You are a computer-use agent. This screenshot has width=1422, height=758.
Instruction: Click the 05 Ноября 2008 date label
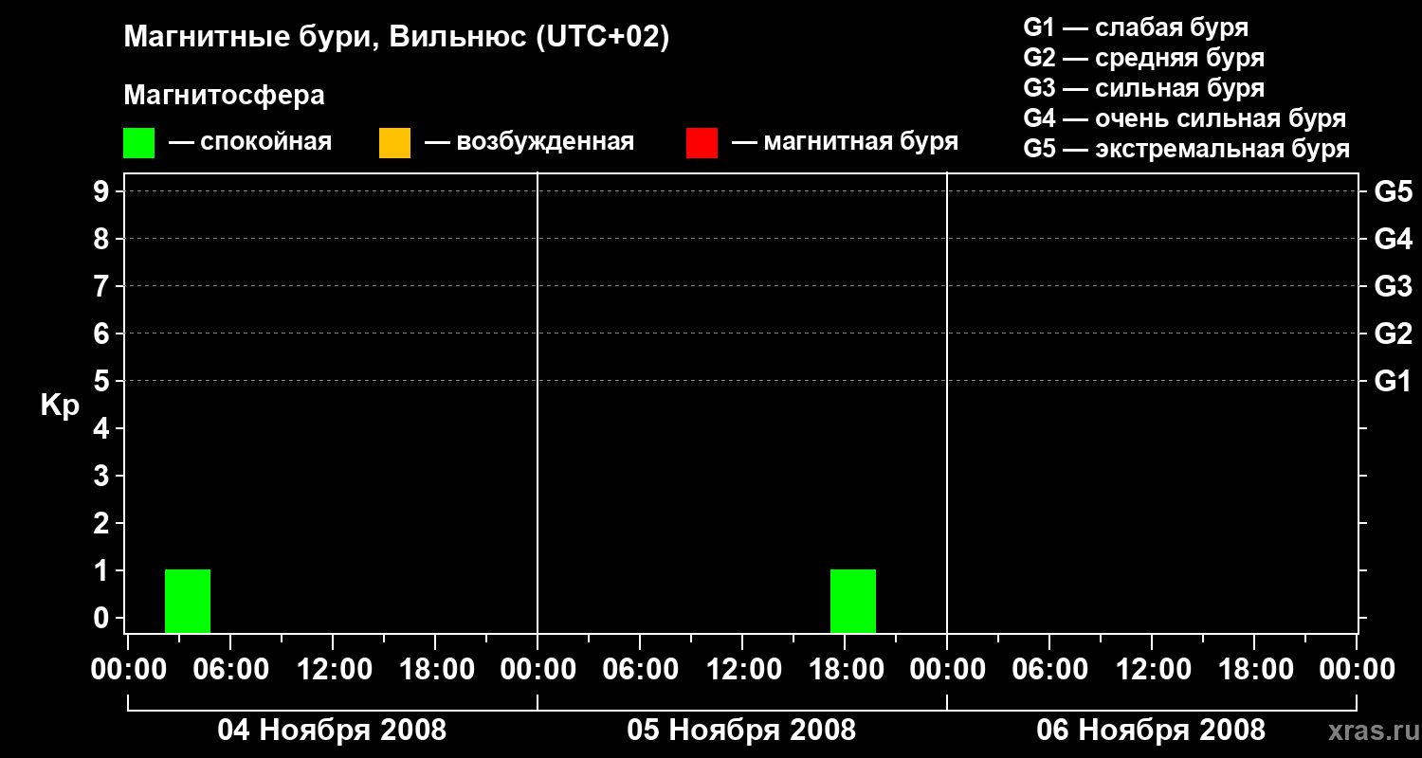click(x=741, y=730)
